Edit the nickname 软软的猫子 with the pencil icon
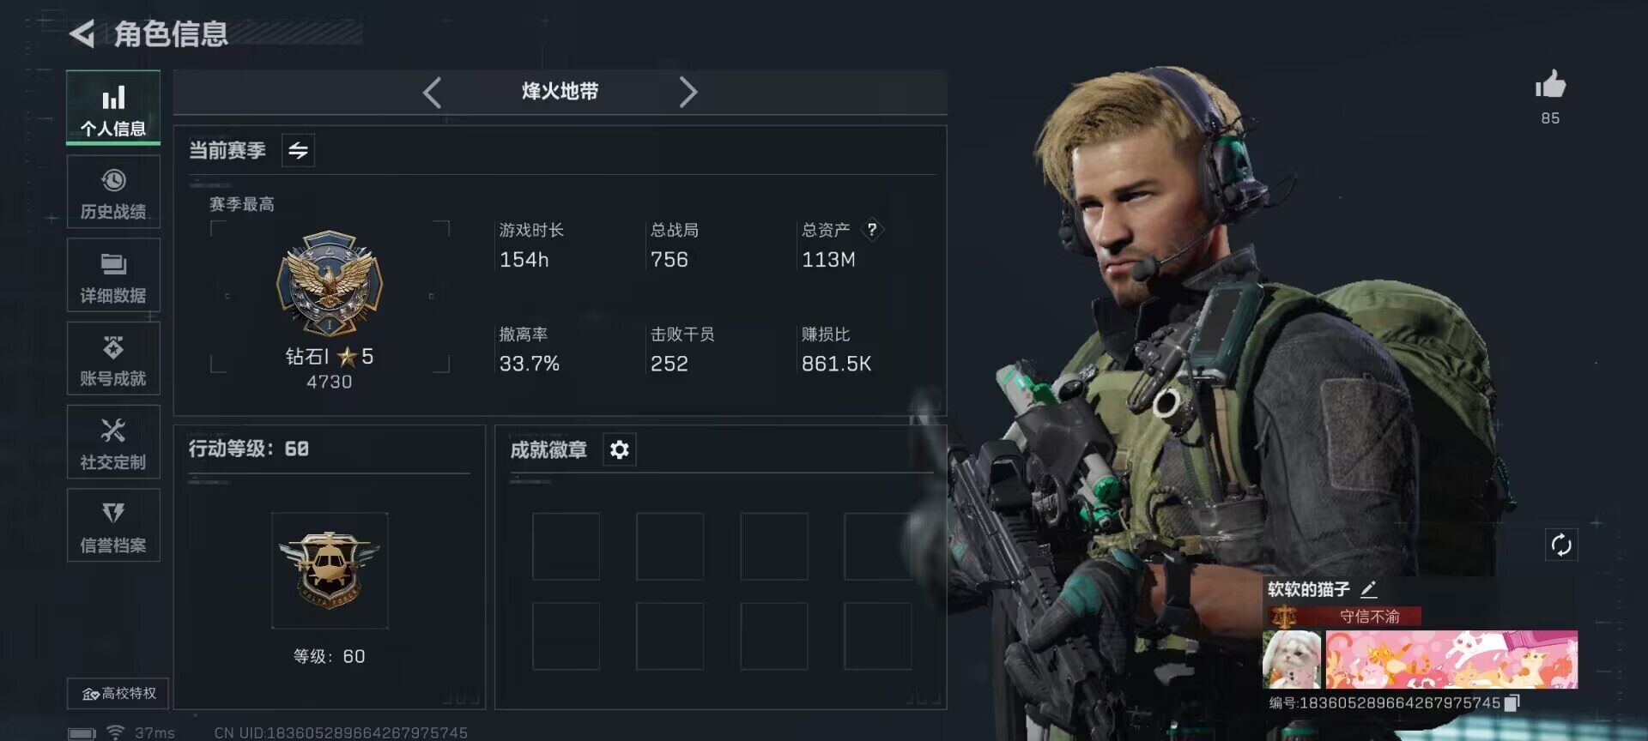1648x741 pixels. click(x=1369, y=589)
